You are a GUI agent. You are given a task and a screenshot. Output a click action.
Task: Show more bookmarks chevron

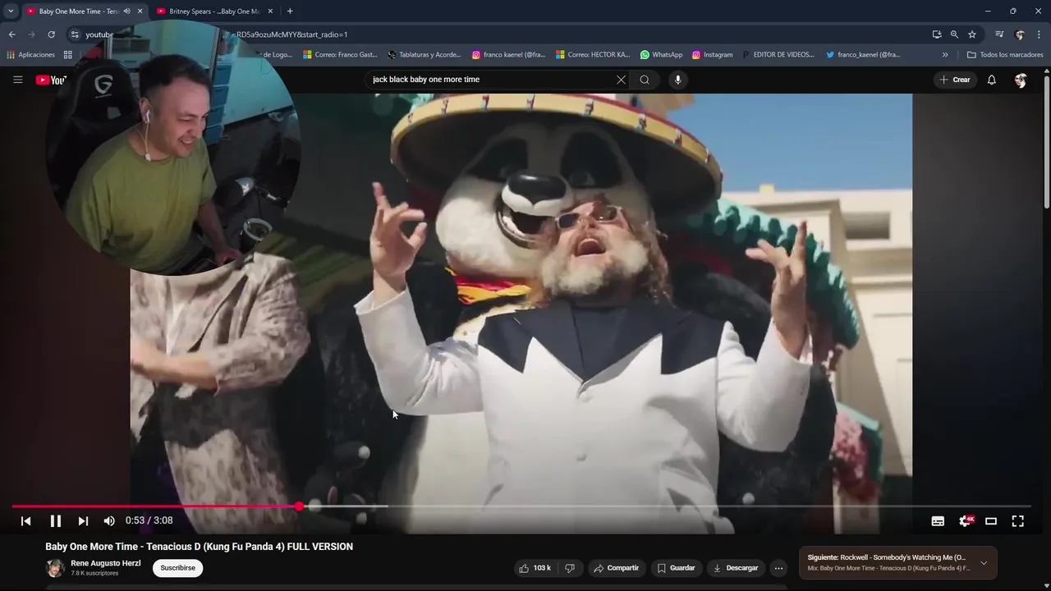[x=945, y=55]
